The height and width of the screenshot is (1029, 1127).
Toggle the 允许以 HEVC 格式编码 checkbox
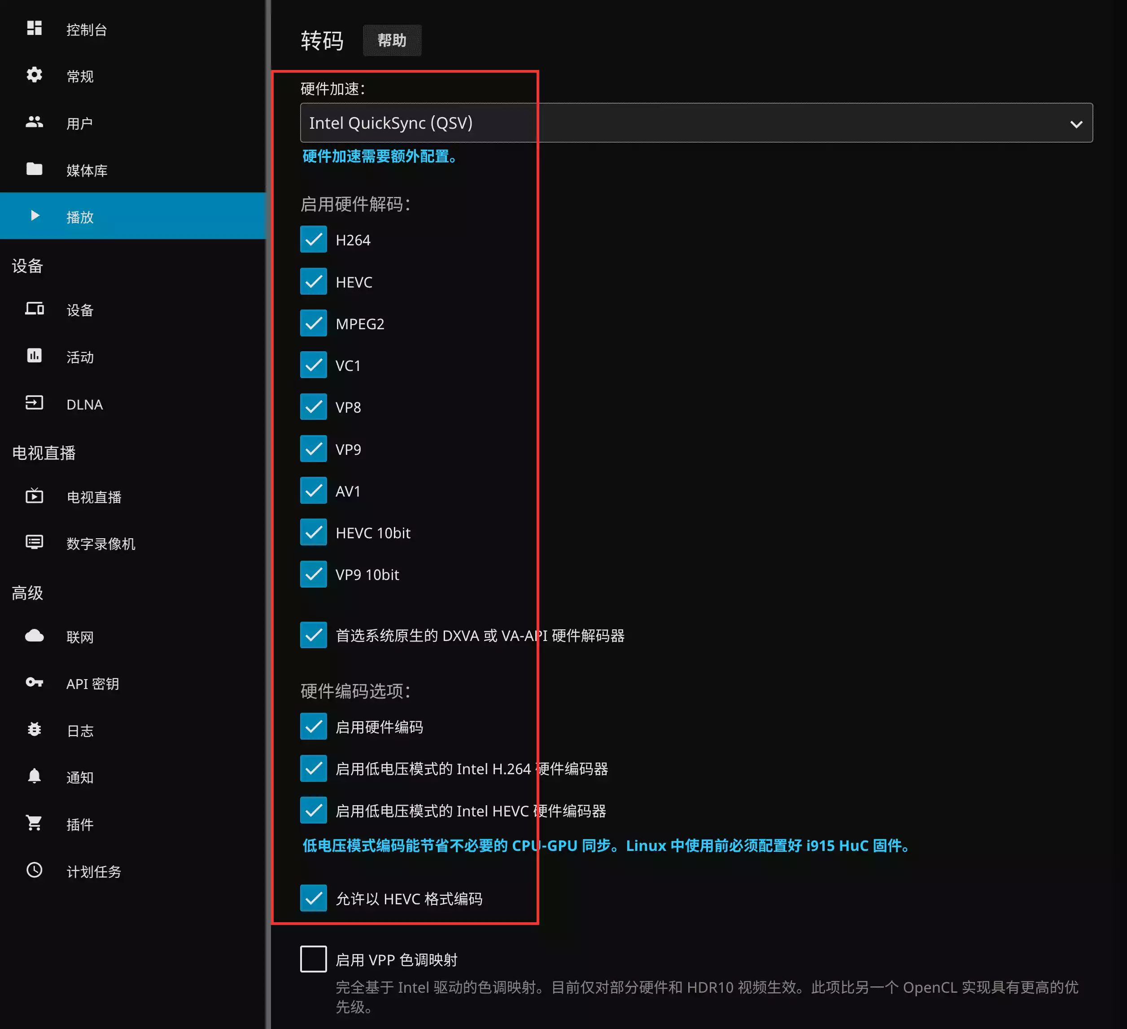coord(313,898)
